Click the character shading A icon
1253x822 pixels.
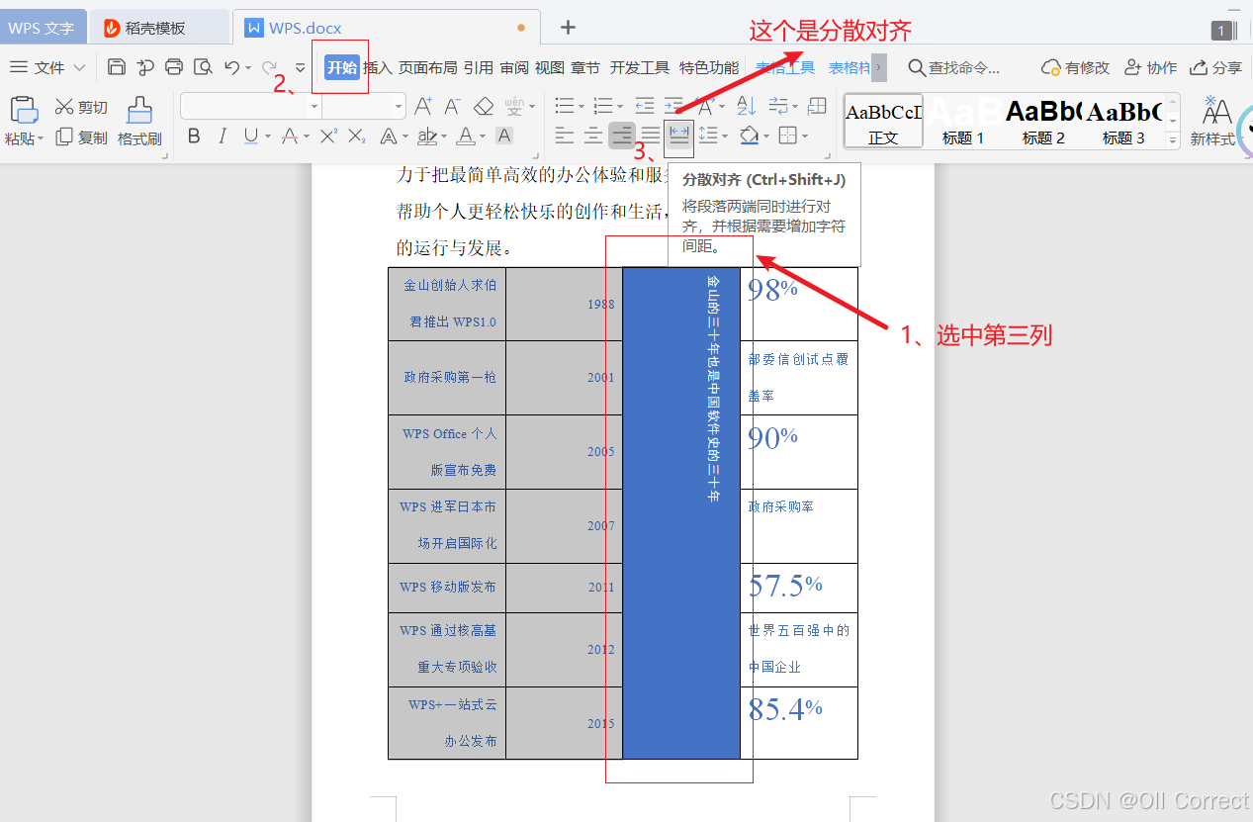(504, 136)
